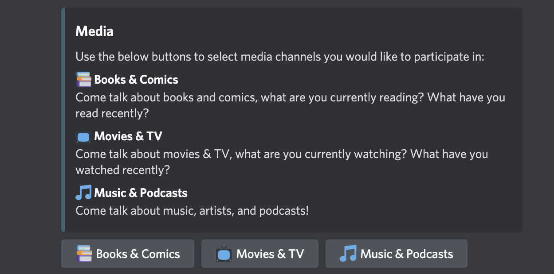Image resolution: width=554 pixels, height=274 pixels.
Task: Click the 'watched recently?' line of text
Action: 123,170
